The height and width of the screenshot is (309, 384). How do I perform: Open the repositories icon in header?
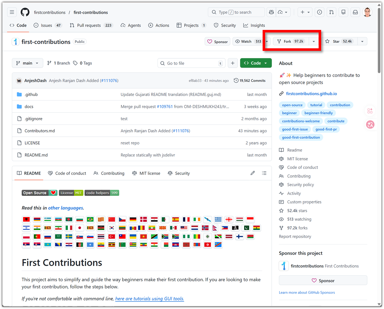(343, 12)
